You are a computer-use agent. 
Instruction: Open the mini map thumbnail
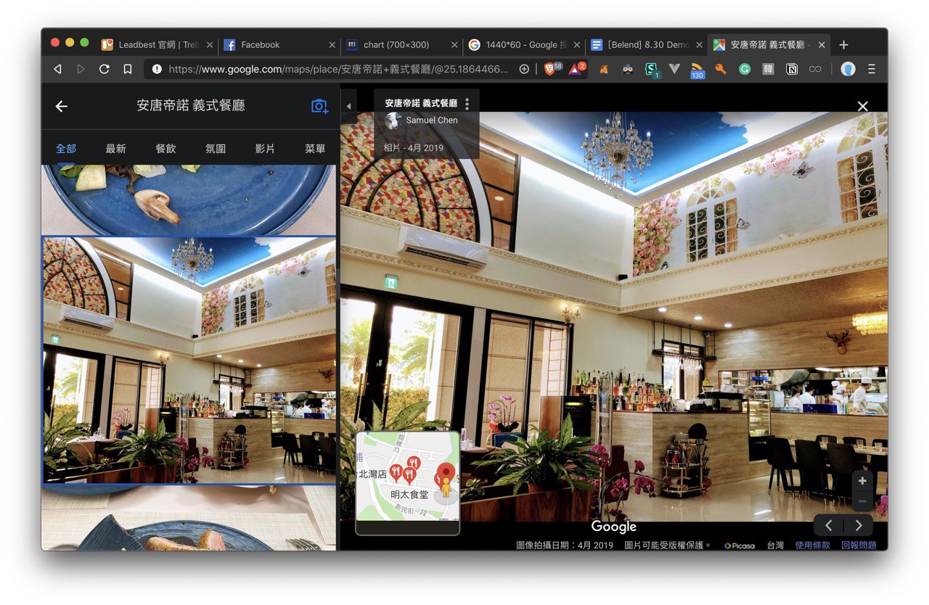pyautogui.click(x=407, y=479)
